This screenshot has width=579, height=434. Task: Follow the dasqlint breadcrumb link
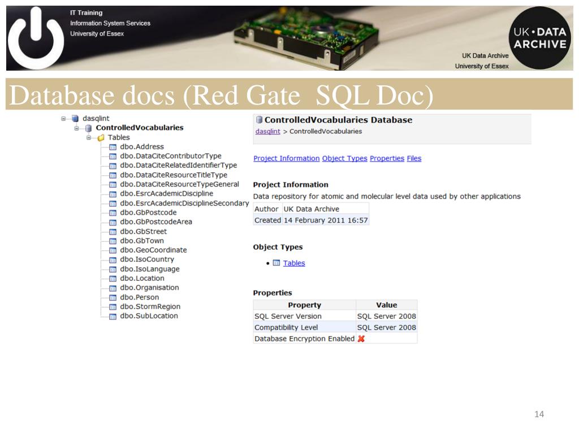pyautogui.click(x=267, y=131)
